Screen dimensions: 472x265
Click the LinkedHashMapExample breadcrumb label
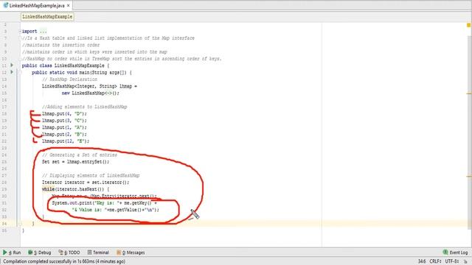[47, 17]
